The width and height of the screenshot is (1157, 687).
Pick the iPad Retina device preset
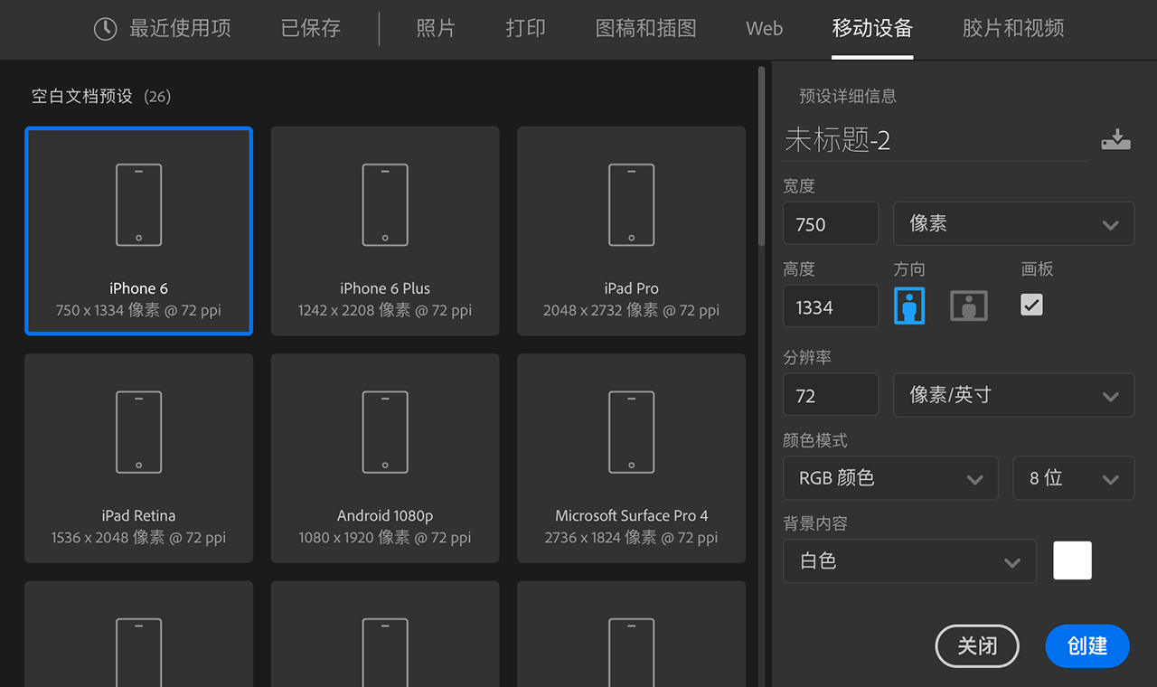tap(138, 458)
